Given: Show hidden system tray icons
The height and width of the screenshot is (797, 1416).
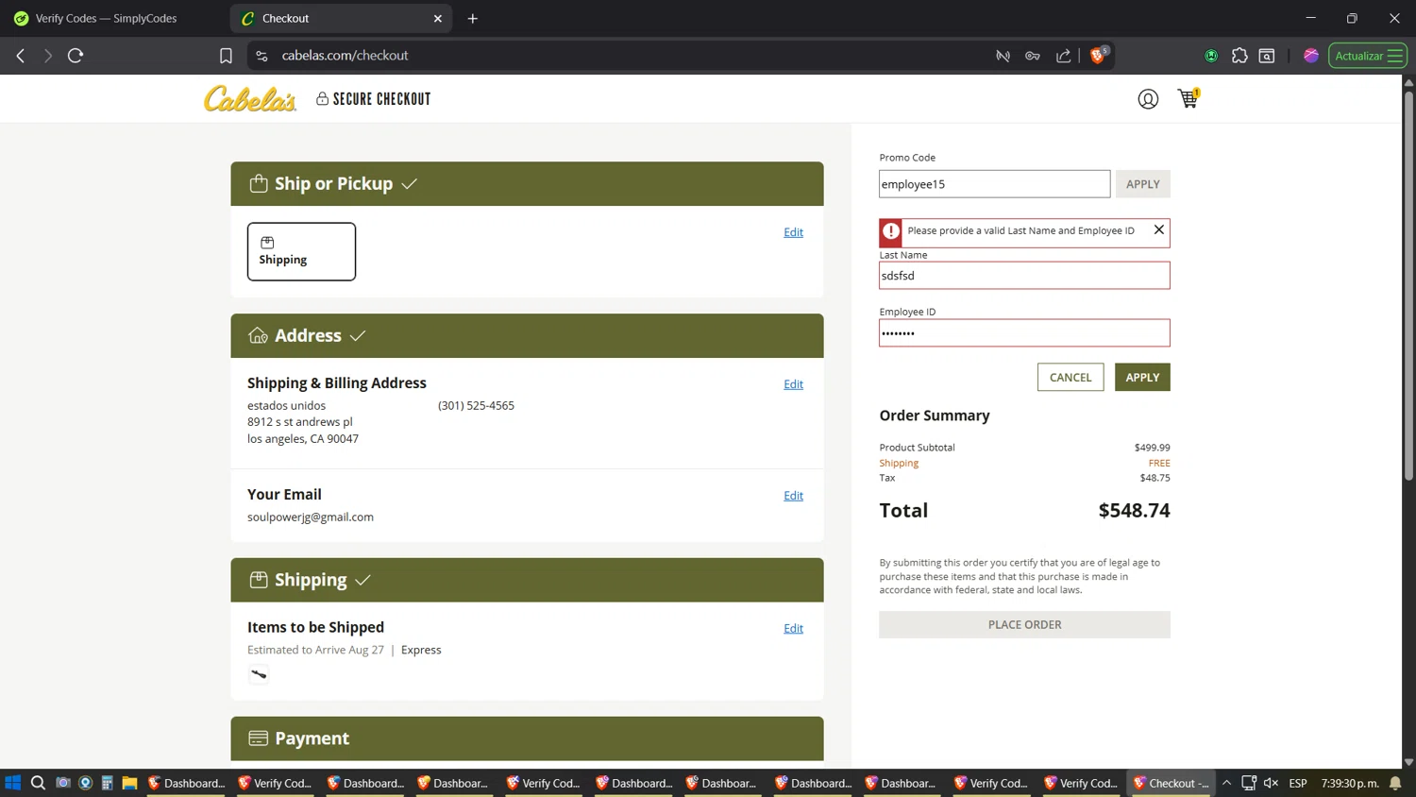Looking at the screenshot, I should click(1226, 783).
